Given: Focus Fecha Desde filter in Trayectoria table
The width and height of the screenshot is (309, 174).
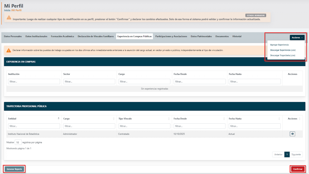Looking at the screenshot, I should 199,126.
